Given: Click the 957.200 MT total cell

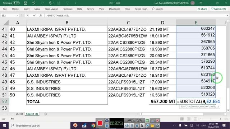Looking at the screenshot, I should click(x=162, y=101).
